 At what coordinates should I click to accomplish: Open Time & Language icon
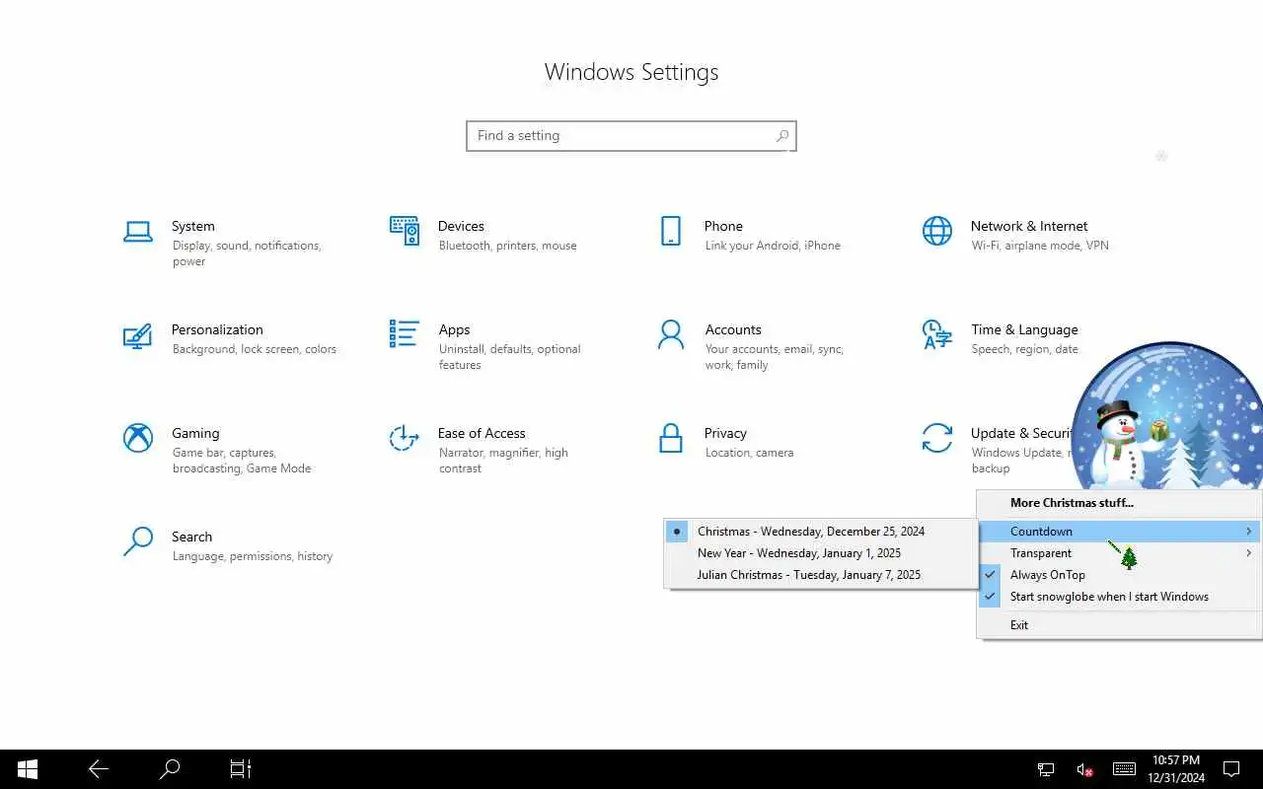(x=937, y=334)
